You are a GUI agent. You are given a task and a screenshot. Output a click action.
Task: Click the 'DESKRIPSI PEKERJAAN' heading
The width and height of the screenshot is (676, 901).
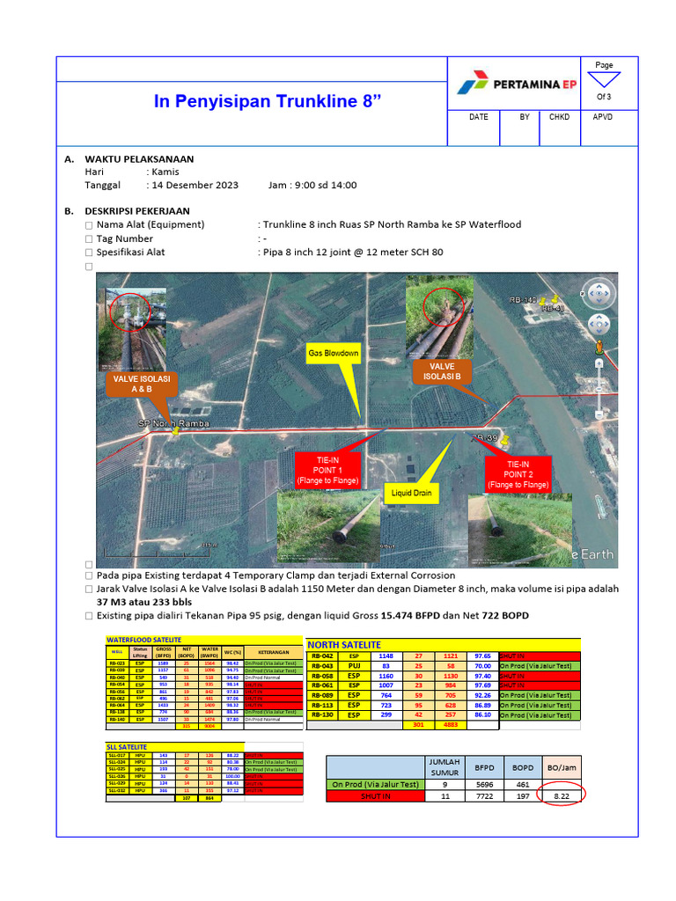pyautogui.click(x=137, y=211)
